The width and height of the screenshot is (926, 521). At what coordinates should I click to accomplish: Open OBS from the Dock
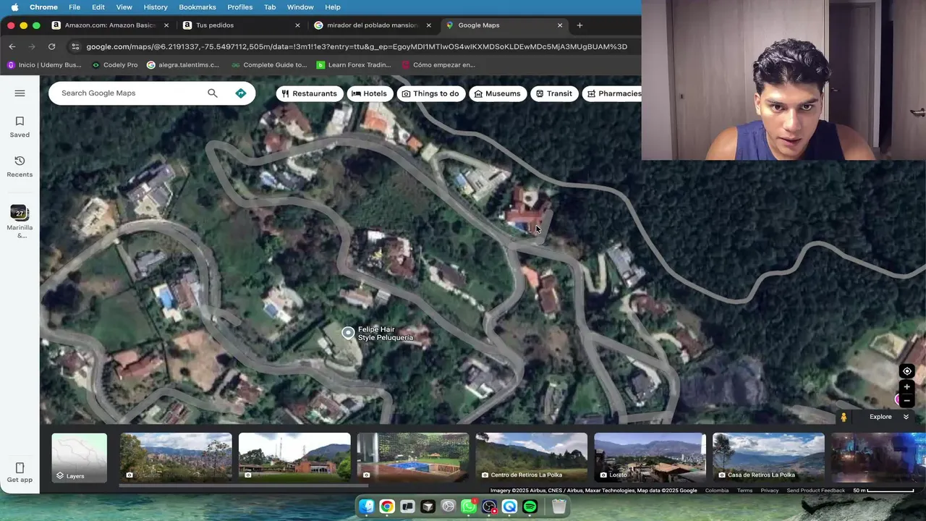tap(489, 507)
